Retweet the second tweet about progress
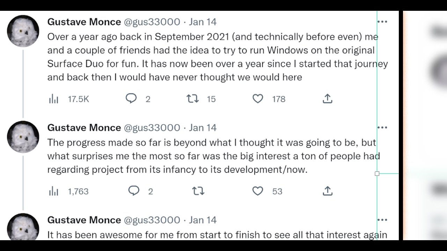This screenshot has width=447, height=251. tap(198, 191)
